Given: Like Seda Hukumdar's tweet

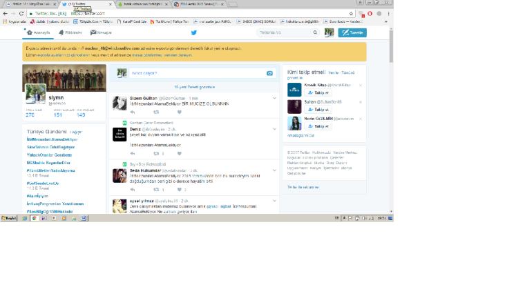Looking at the screenshot, I should (x=180, y=190).
